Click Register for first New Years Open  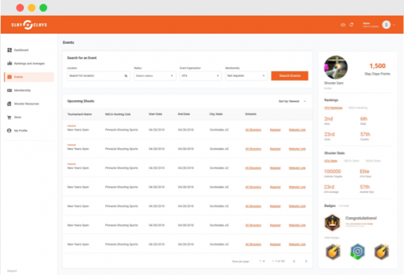pyautogui.click(x=275, y=130)
